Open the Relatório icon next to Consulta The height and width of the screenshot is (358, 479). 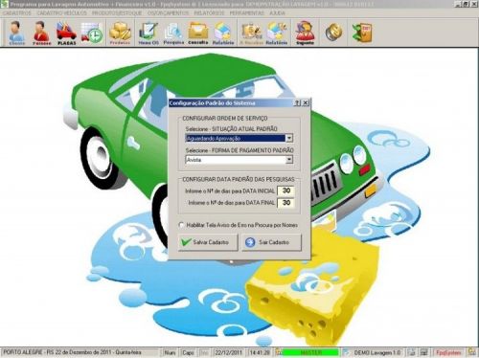pyautogui.click(x=223, y=33)
